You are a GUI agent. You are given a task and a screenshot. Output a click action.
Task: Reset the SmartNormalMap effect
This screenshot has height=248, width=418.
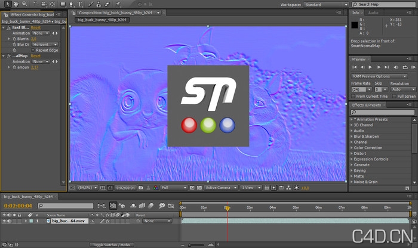point(35,56)
